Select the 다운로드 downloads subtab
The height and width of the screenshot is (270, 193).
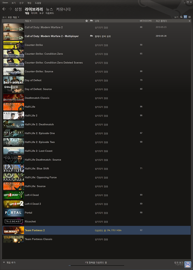coord(50,13)
